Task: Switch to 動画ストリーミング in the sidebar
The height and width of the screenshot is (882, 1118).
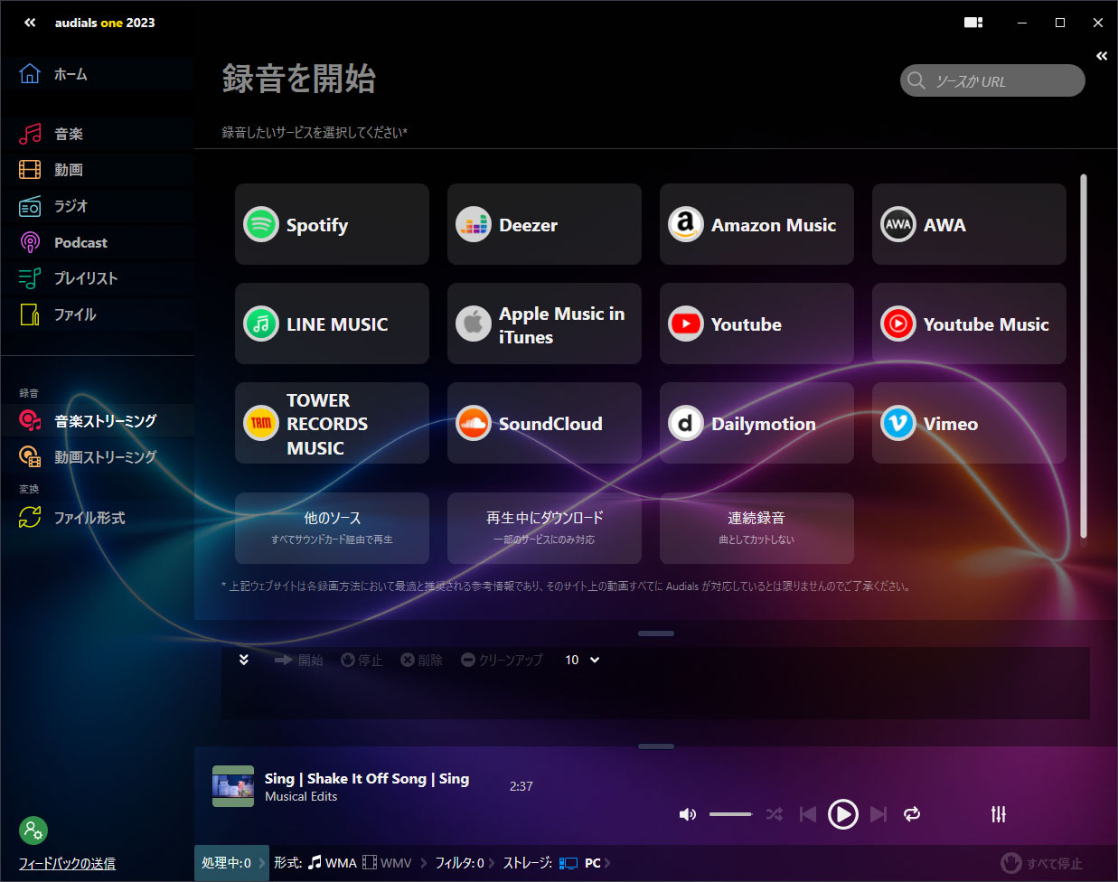Action: (x=104, y=457)
